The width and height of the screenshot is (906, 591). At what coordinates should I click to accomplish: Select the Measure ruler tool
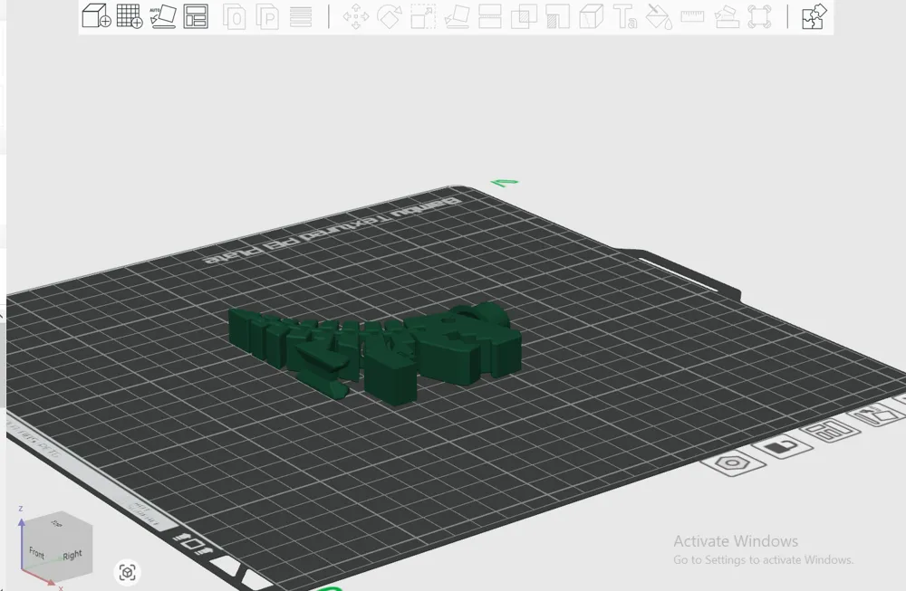(692, 16)
